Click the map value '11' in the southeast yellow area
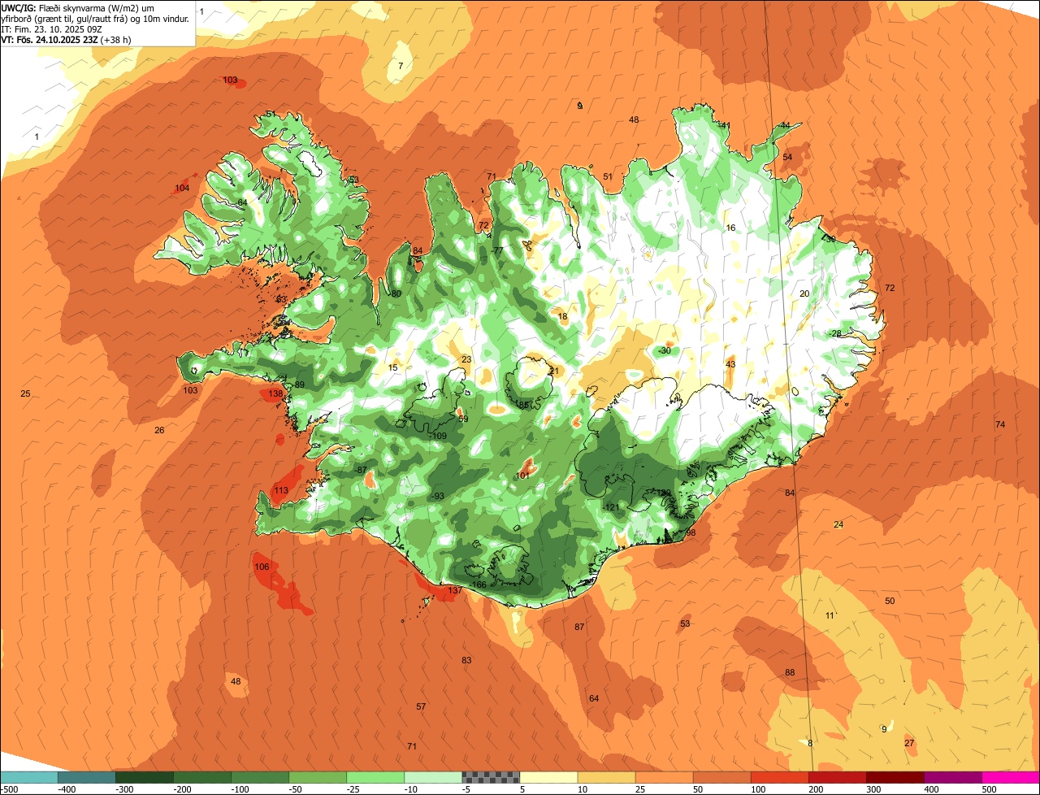Screen dimensions: 1040x795 (830, 615)
